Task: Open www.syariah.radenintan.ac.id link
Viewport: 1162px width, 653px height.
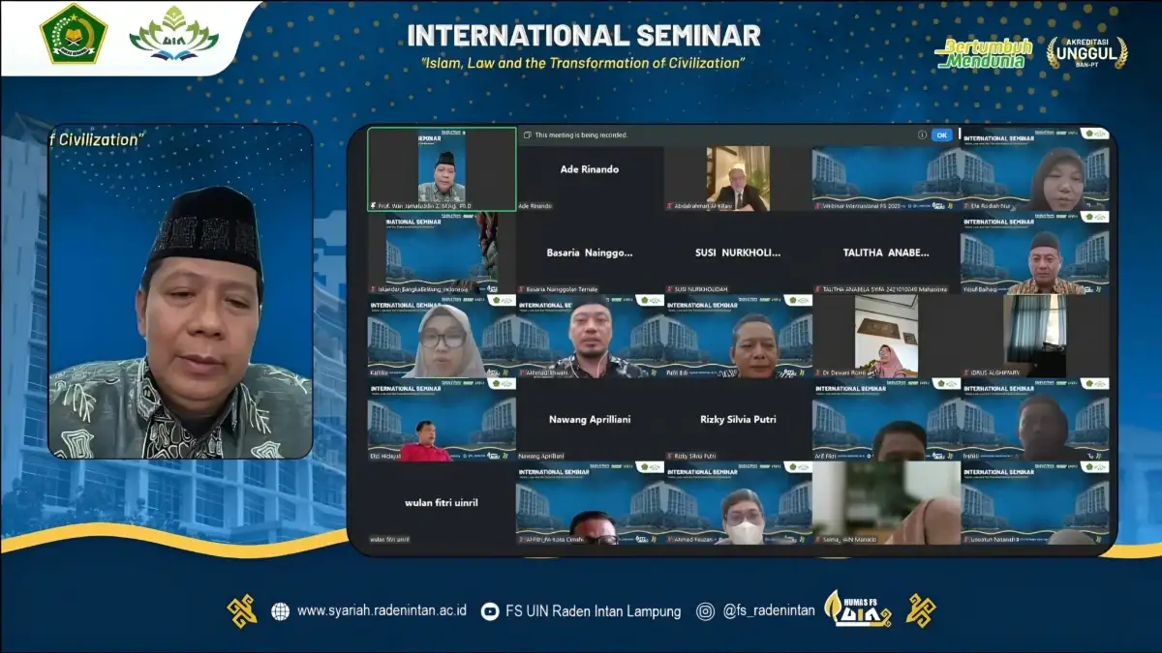Action: [371, 610]
